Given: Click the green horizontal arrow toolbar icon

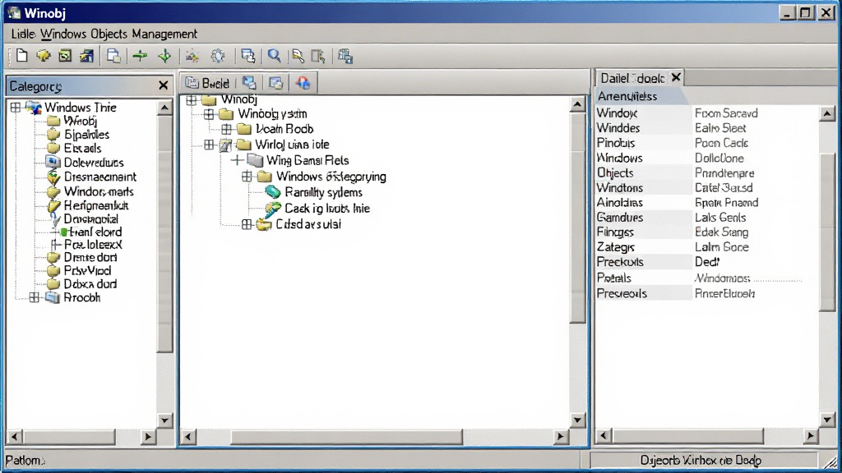Looking at the screenshot, I should click(x=140, y=56).
